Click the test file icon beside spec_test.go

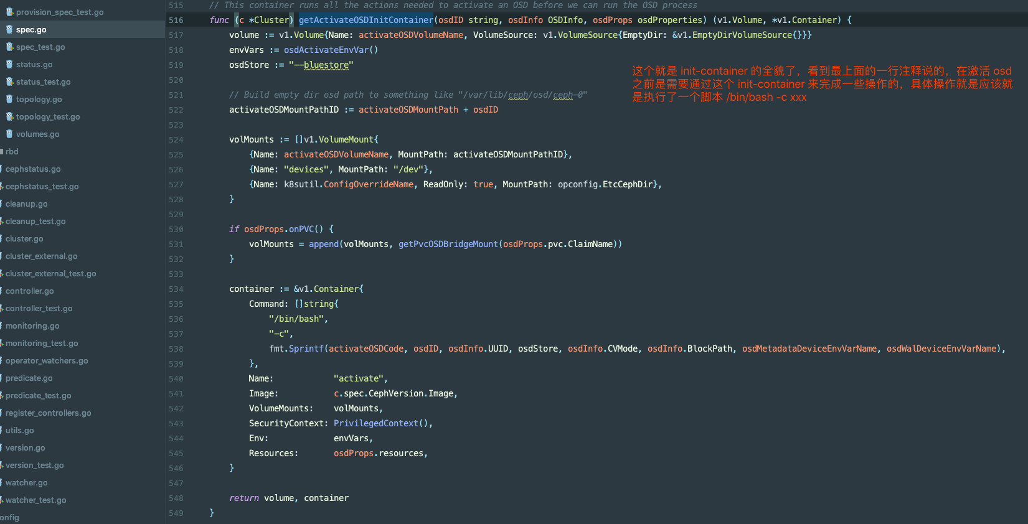tap(9, 47)
